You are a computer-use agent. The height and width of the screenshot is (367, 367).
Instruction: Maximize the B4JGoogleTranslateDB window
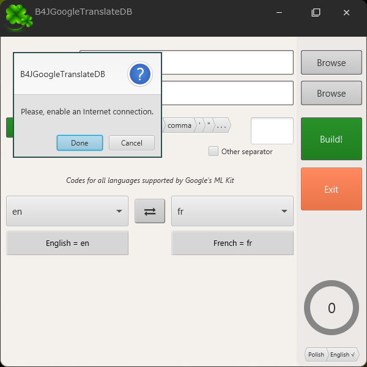point(316,12)
